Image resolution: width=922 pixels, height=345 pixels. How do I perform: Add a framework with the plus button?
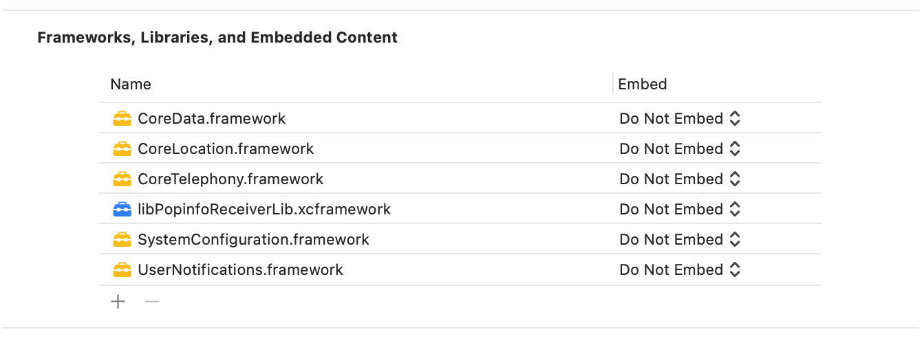point(118,302)
